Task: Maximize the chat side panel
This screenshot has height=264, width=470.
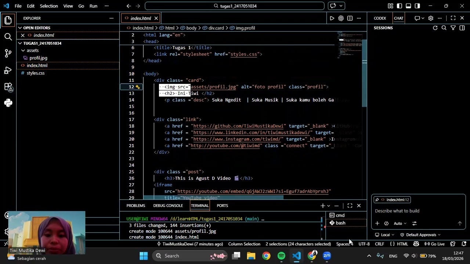Action: pos(453,18)
